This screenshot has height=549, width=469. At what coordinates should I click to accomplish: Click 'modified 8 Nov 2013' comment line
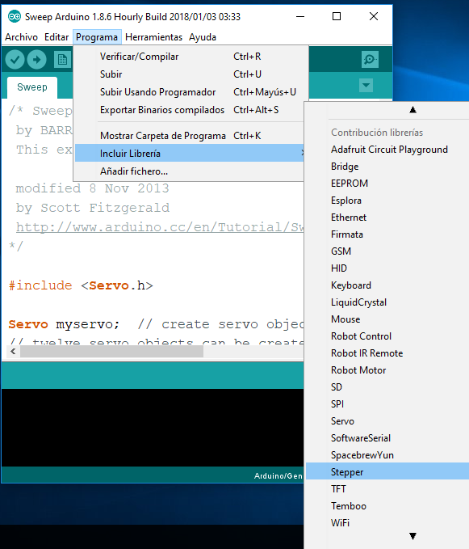pos(92,188)
